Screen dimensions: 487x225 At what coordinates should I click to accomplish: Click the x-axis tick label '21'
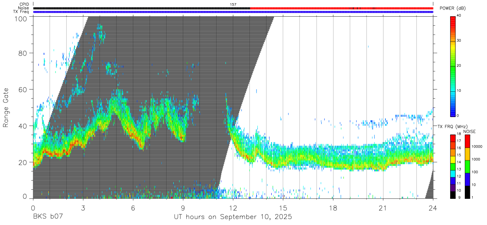point(383,208)
